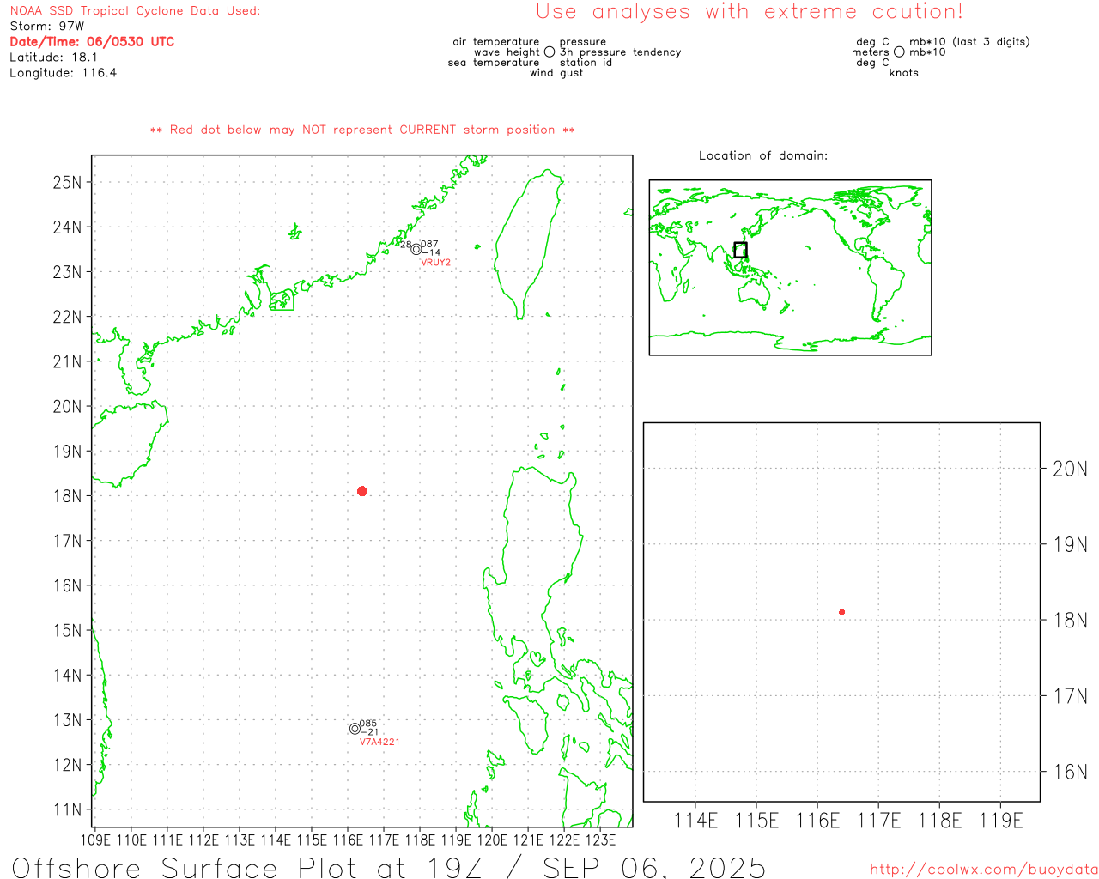This screenshot has width=1099, height=879.
Task: Click the -21 pressure tendency value
Action: click(369, 732)
